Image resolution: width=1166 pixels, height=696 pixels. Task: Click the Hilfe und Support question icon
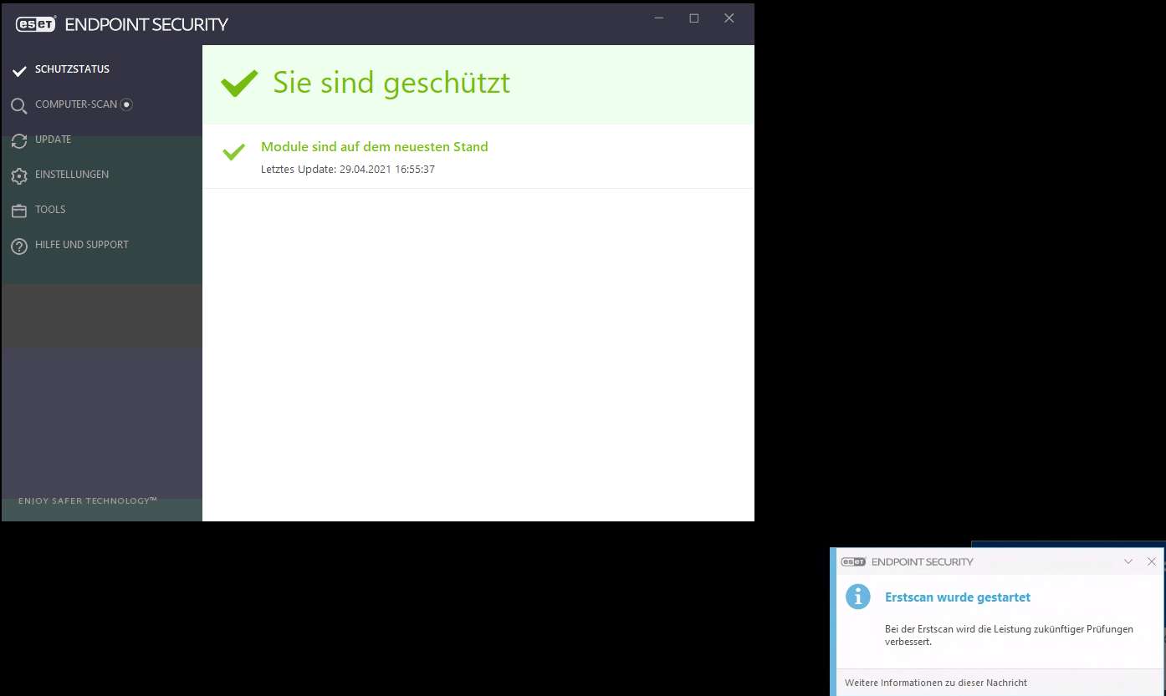tap(19, 246)
